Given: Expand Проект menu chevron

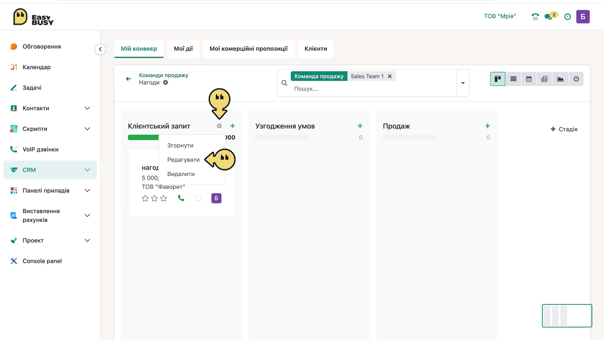Looking at the screenshot, I should [x=87, y=241].
